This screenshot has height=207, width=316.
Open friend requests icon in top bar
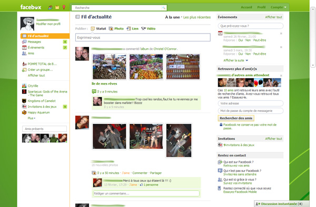point(50,7)
